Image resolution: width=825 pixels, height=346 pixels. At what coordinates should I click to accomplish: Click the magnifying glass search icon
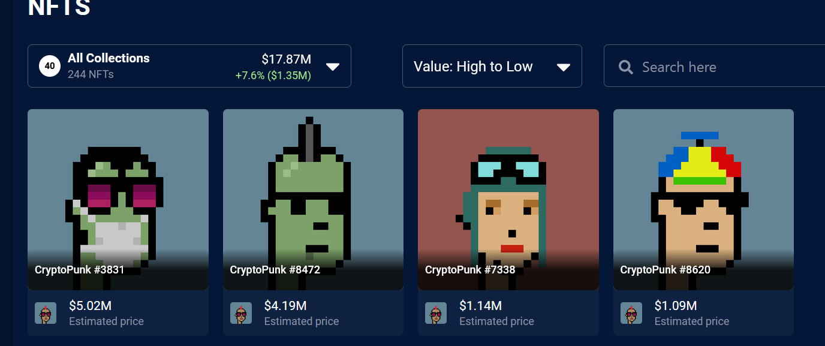coord(626,67)
